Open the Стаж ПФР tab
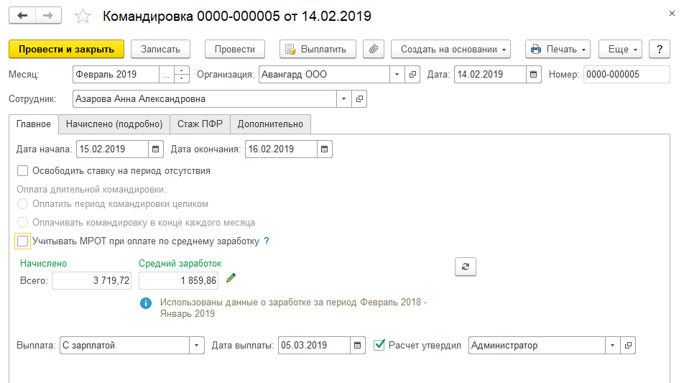Image resolution: width=684 pixels, height=383 pixels. [x=200, y=124]
